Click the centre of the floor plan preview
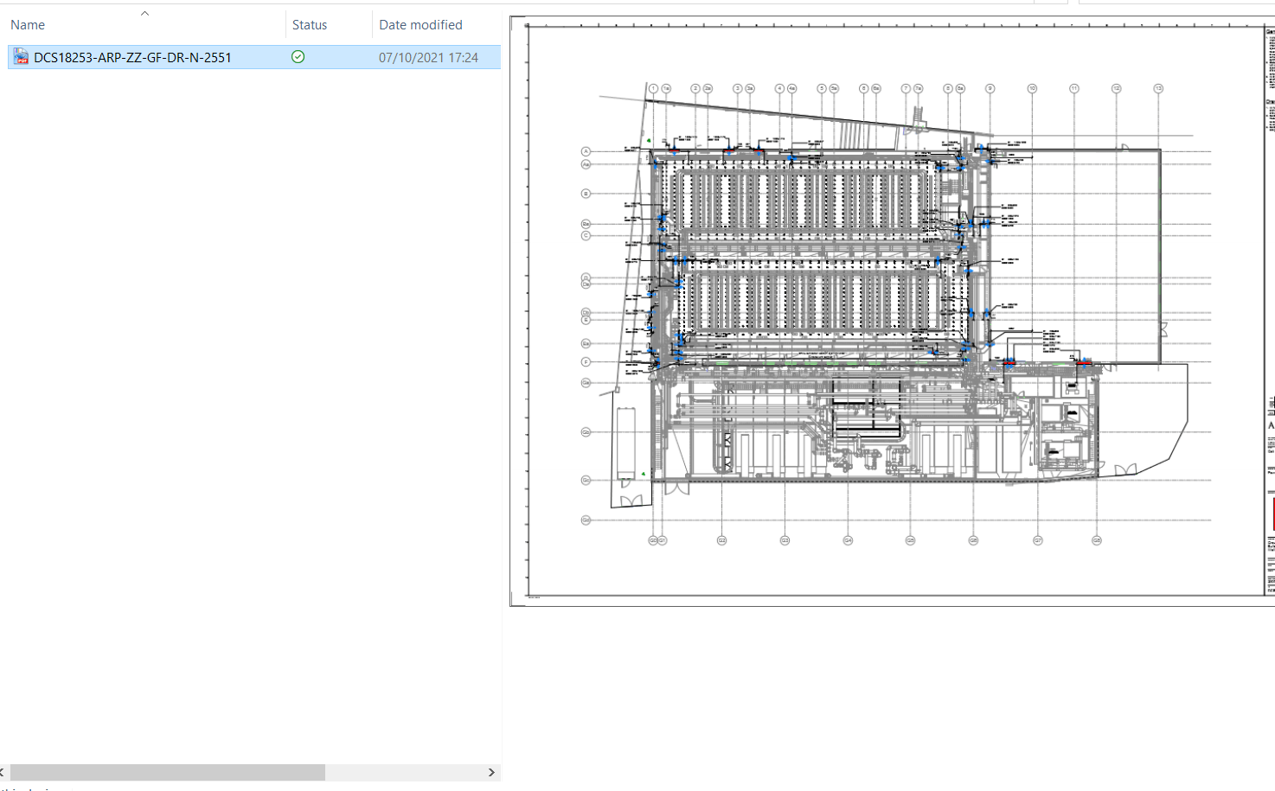 [891, 311]
